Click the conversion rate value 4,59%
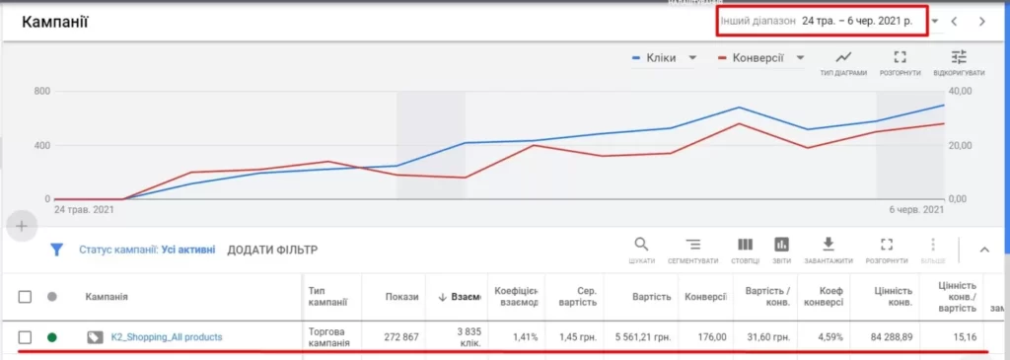The height and width of the screenshot is (360, 1010). point(830,336)
